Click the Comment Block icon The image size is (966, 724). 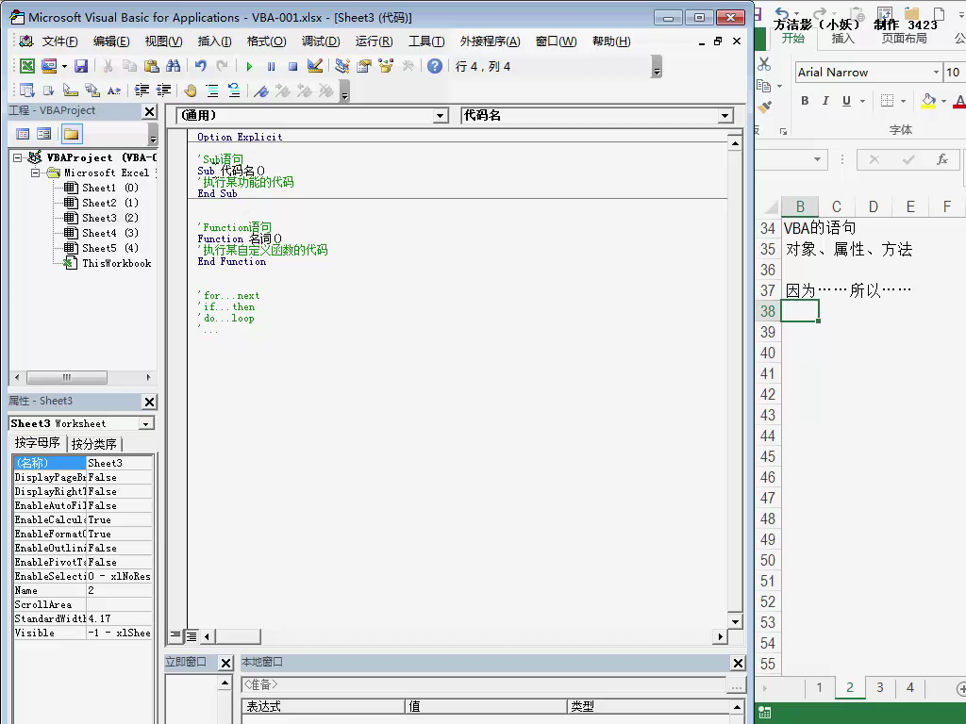212,90
